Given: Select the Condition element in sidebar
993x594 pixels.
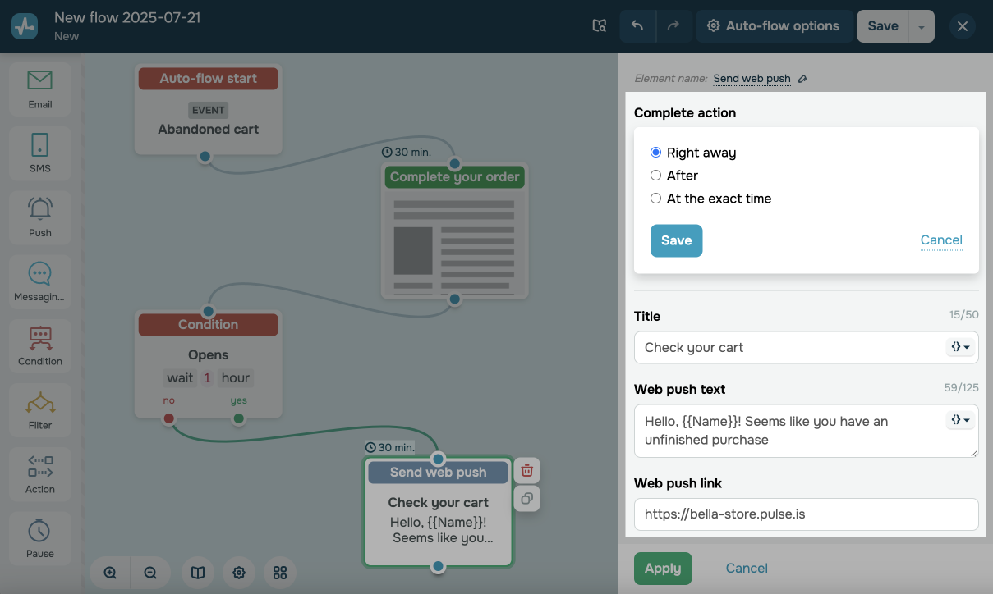Looking at the screenshot, I should click(x=39, y=345).
